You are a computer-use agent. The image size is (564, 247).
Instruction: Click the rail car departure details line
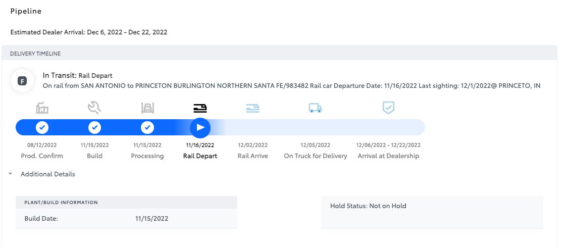tap(291, 86)
